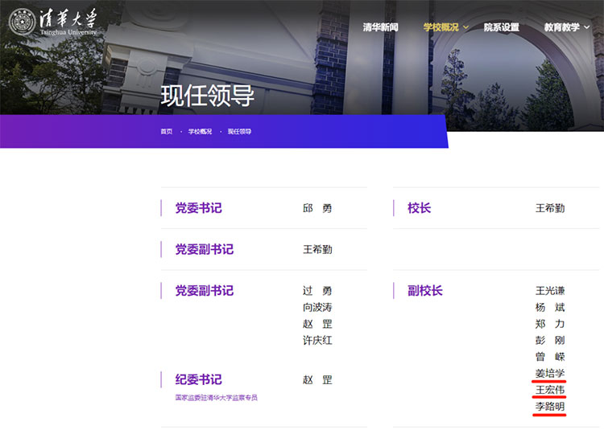The image size is (604, 434).
Task: Select the name 邱勇
Action: 317,208
